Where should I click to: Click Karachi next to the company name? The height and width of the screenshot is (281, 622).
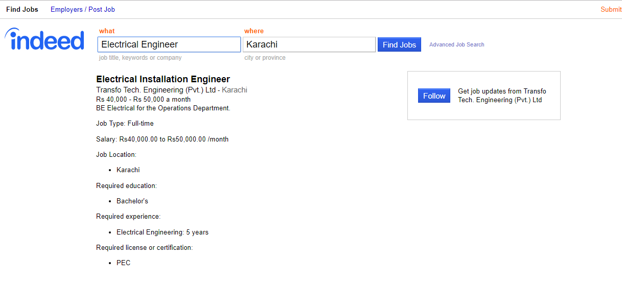coord(235,90)
